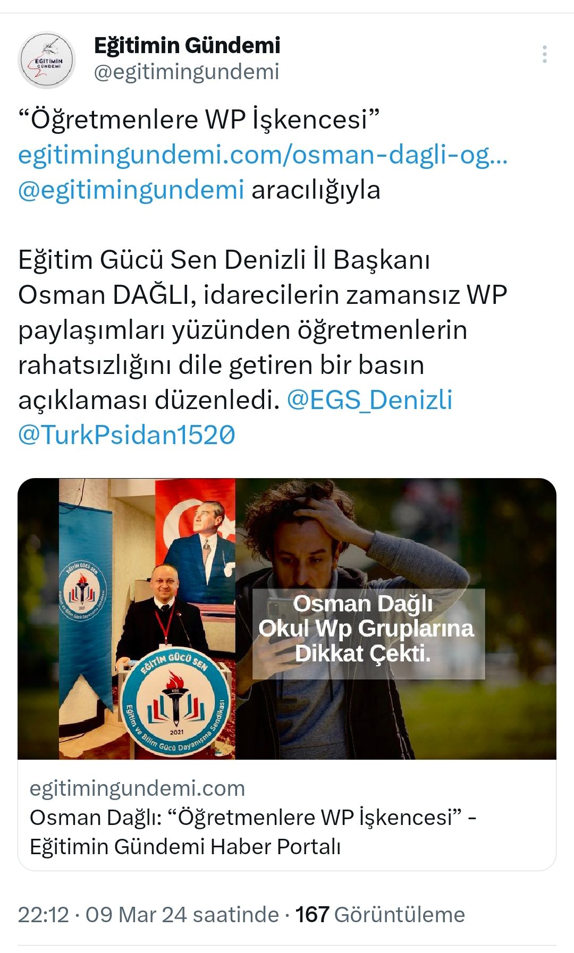The width and height of the screenshot is (574, 953).
Task: Open the Eğitimin Gündemi profile avatar
Action: click(47, 59)
